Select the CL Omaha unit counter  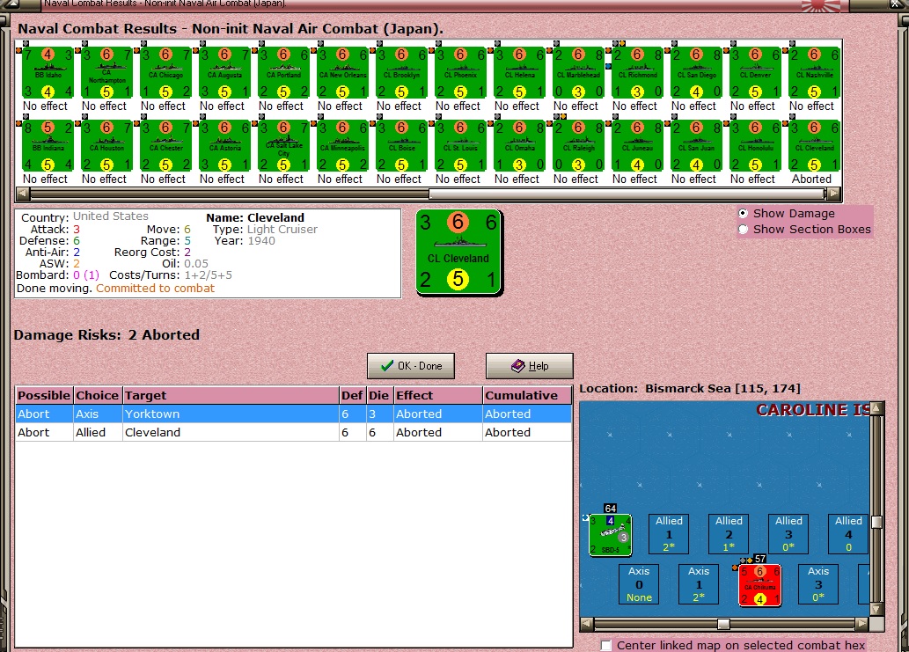coord(519,145)
